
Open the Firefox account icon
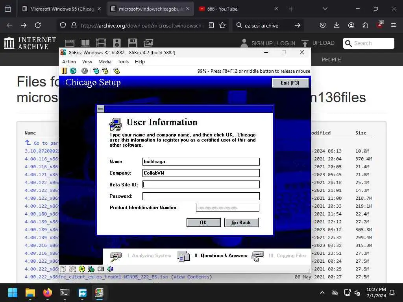click(351, 25)
